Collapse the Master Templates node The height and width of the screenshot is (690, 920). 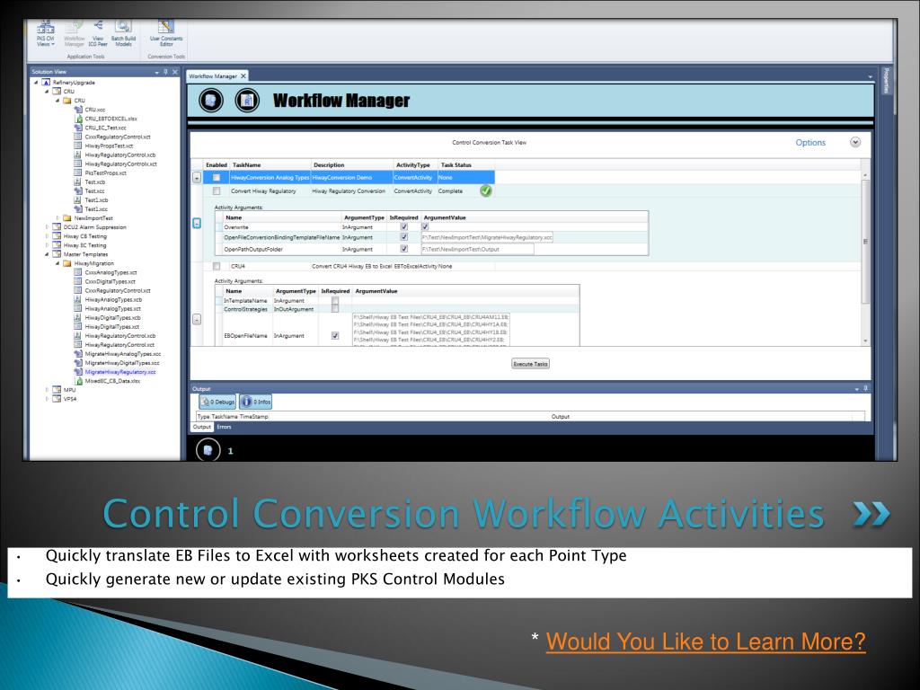[47, 254]
